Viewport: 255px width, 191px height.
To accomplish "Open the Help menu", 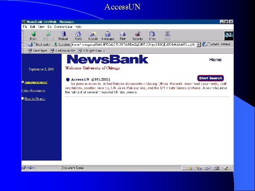I will click(x=78, y=27).
